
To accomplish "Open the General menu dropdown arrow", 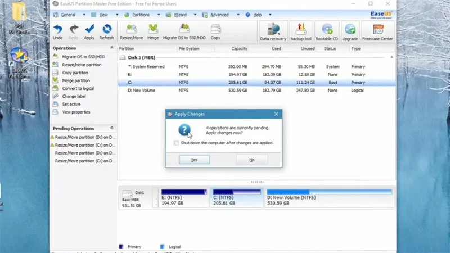I will [x=84, y=15].
